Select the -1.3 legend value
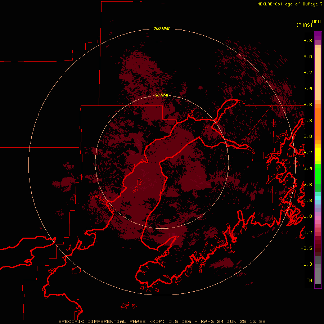This screenshot has height=324, width=324. (306, 264)
